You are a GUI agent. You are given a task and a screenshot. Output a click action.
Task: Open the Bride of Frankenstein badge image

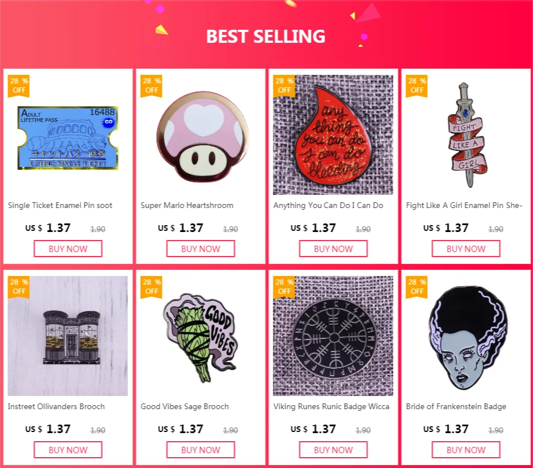click(466, 336)
